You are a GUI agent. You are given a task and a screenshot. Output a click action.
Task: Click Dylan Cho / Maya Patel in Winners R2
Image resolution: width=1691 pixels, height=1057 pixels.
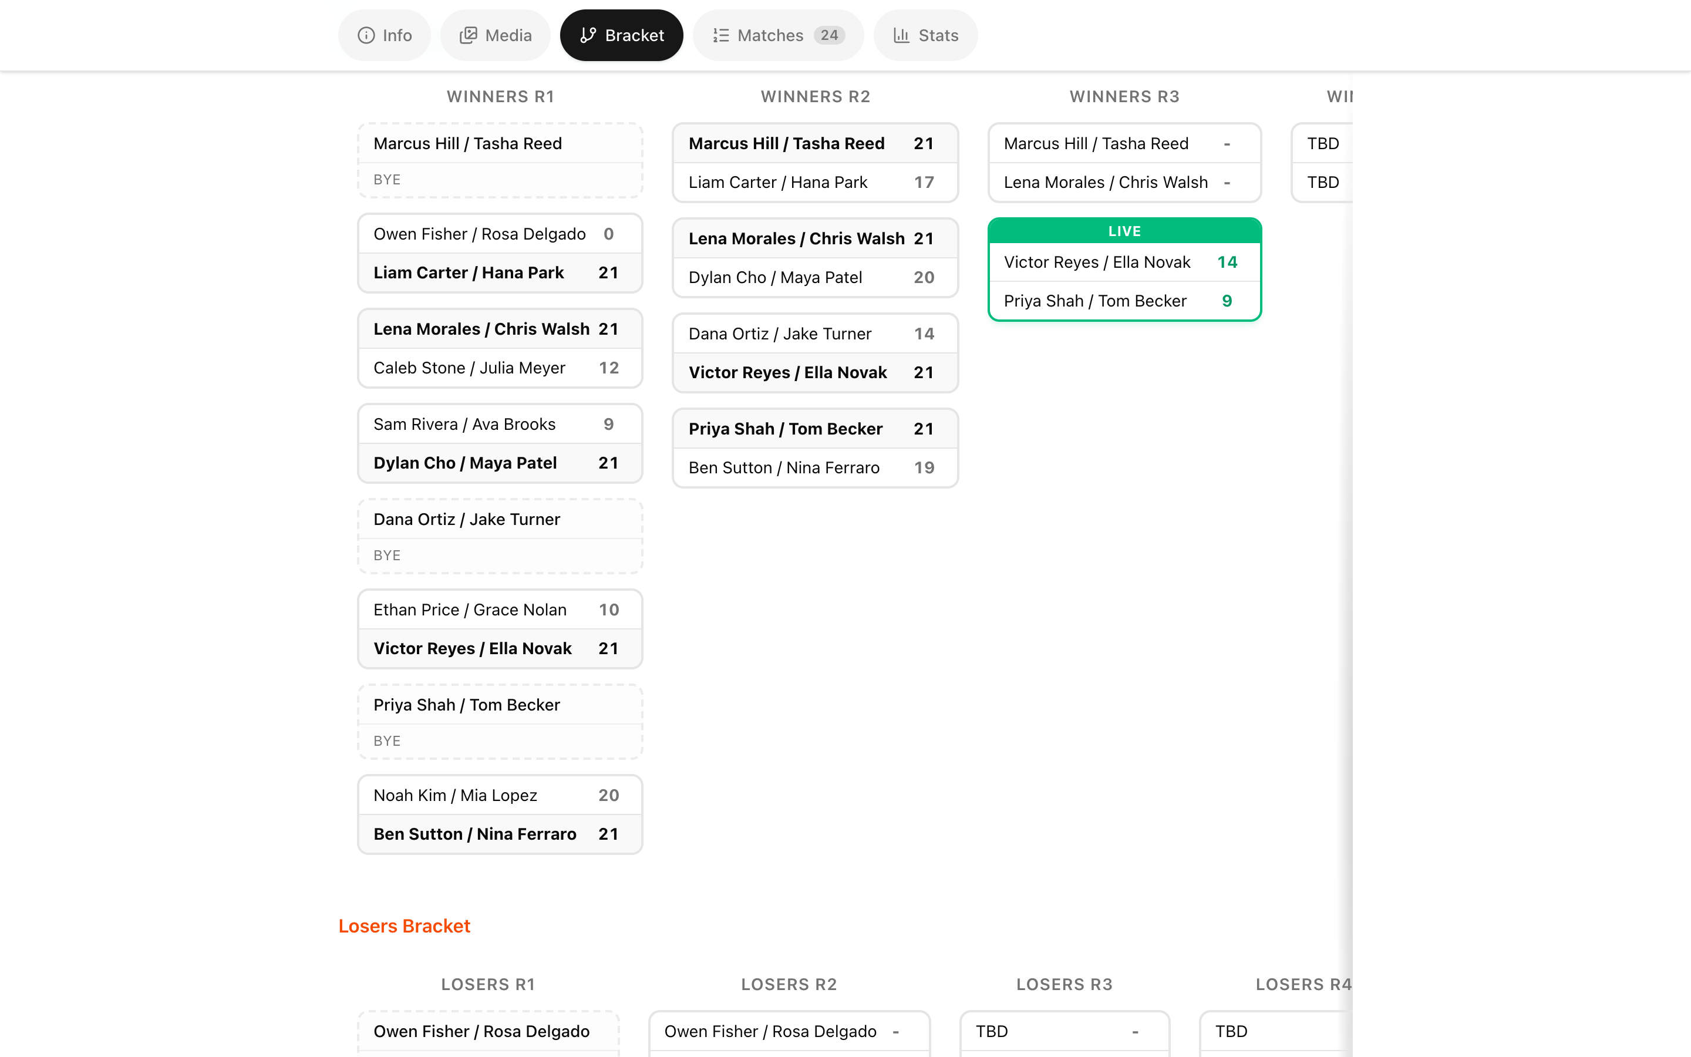(x=815, y=278)
